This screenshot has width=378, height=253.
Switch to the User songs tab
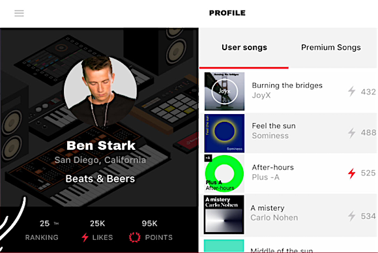pos(244,48)
